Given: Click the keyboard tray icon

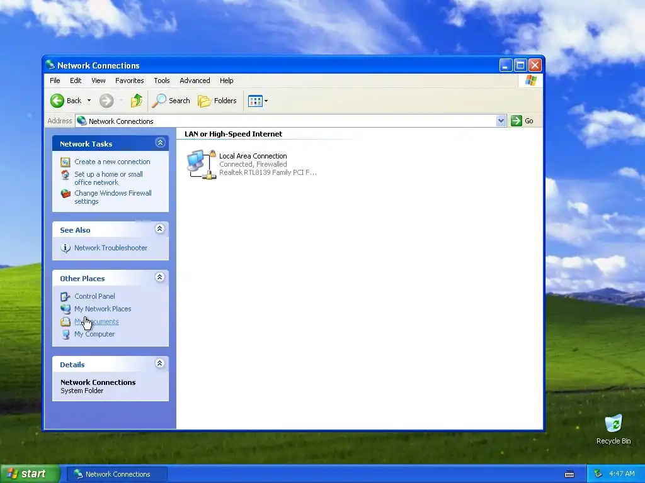Looking at the screenshot, I should point(569,474).
